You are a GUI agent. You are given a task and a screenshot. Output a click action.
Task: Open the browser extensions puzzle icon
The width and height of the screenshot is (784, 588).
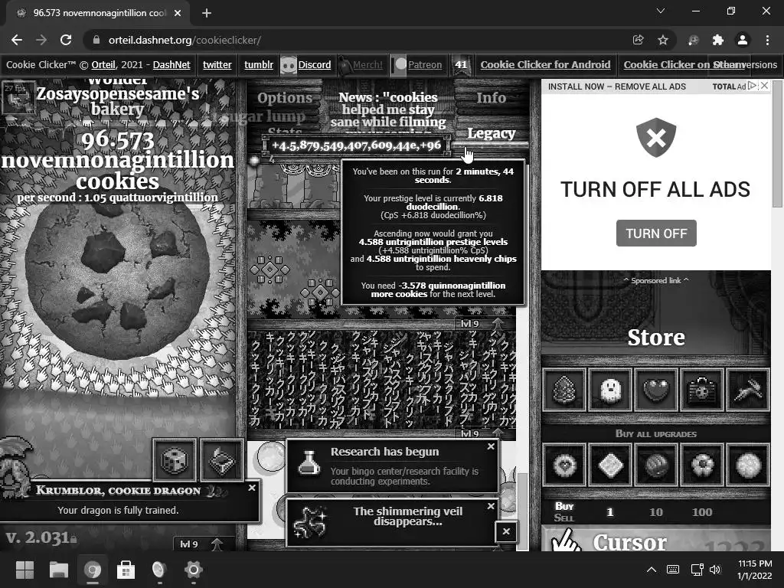tap(718, 40)
